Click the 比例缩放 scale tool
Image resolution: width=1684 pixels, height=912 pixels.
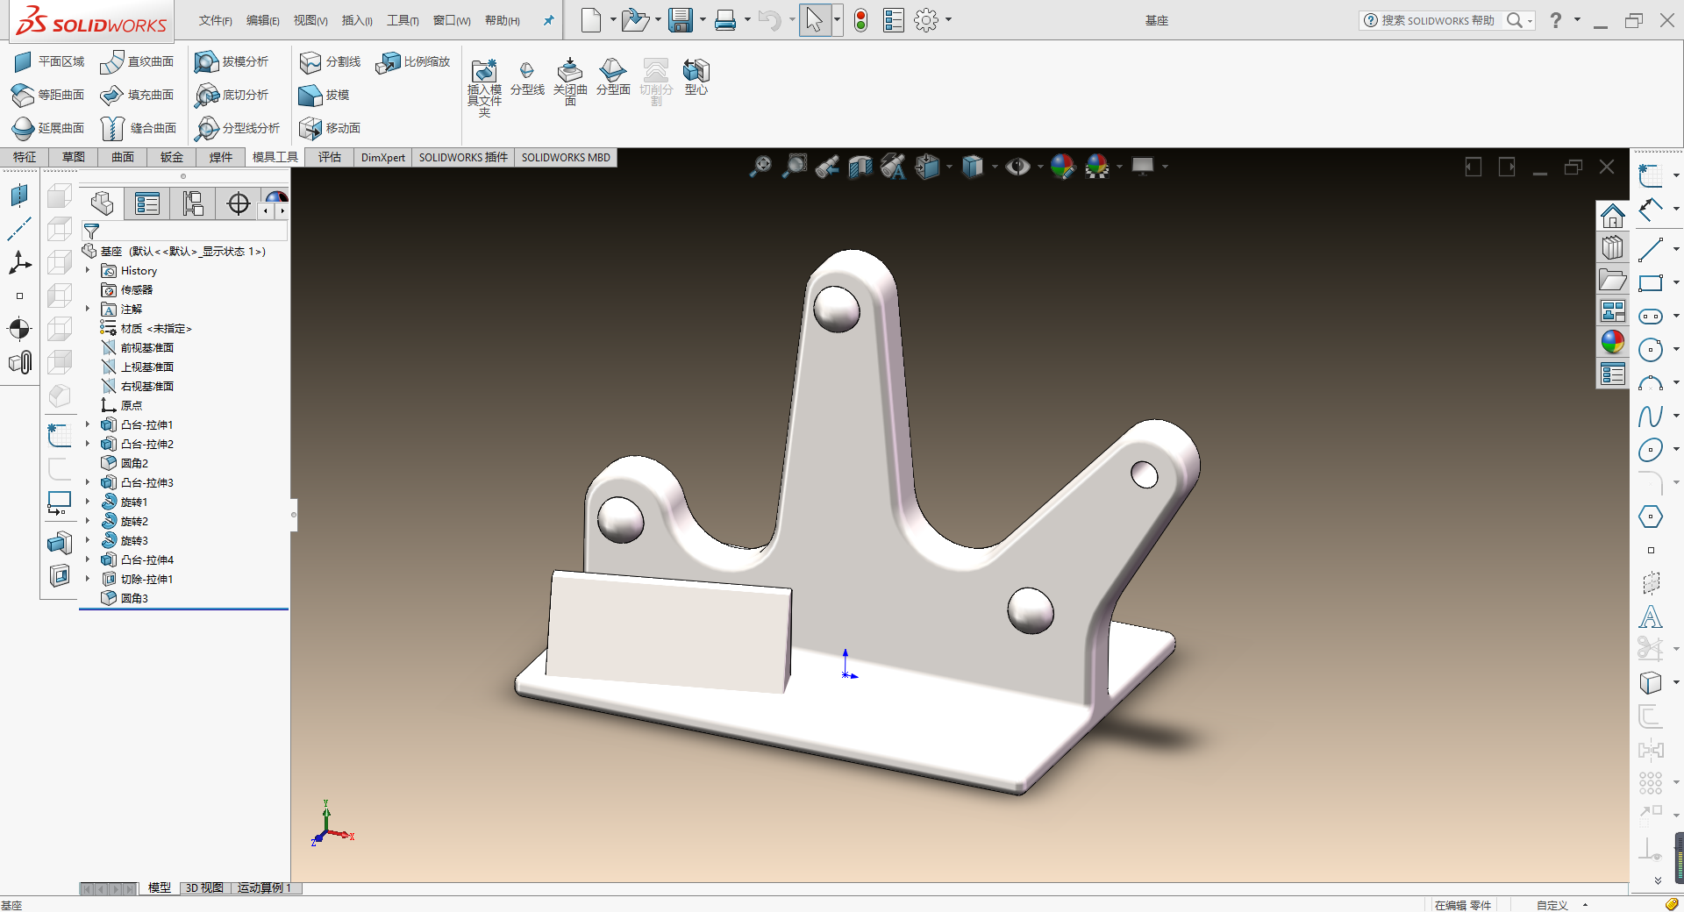pos(413,61)
